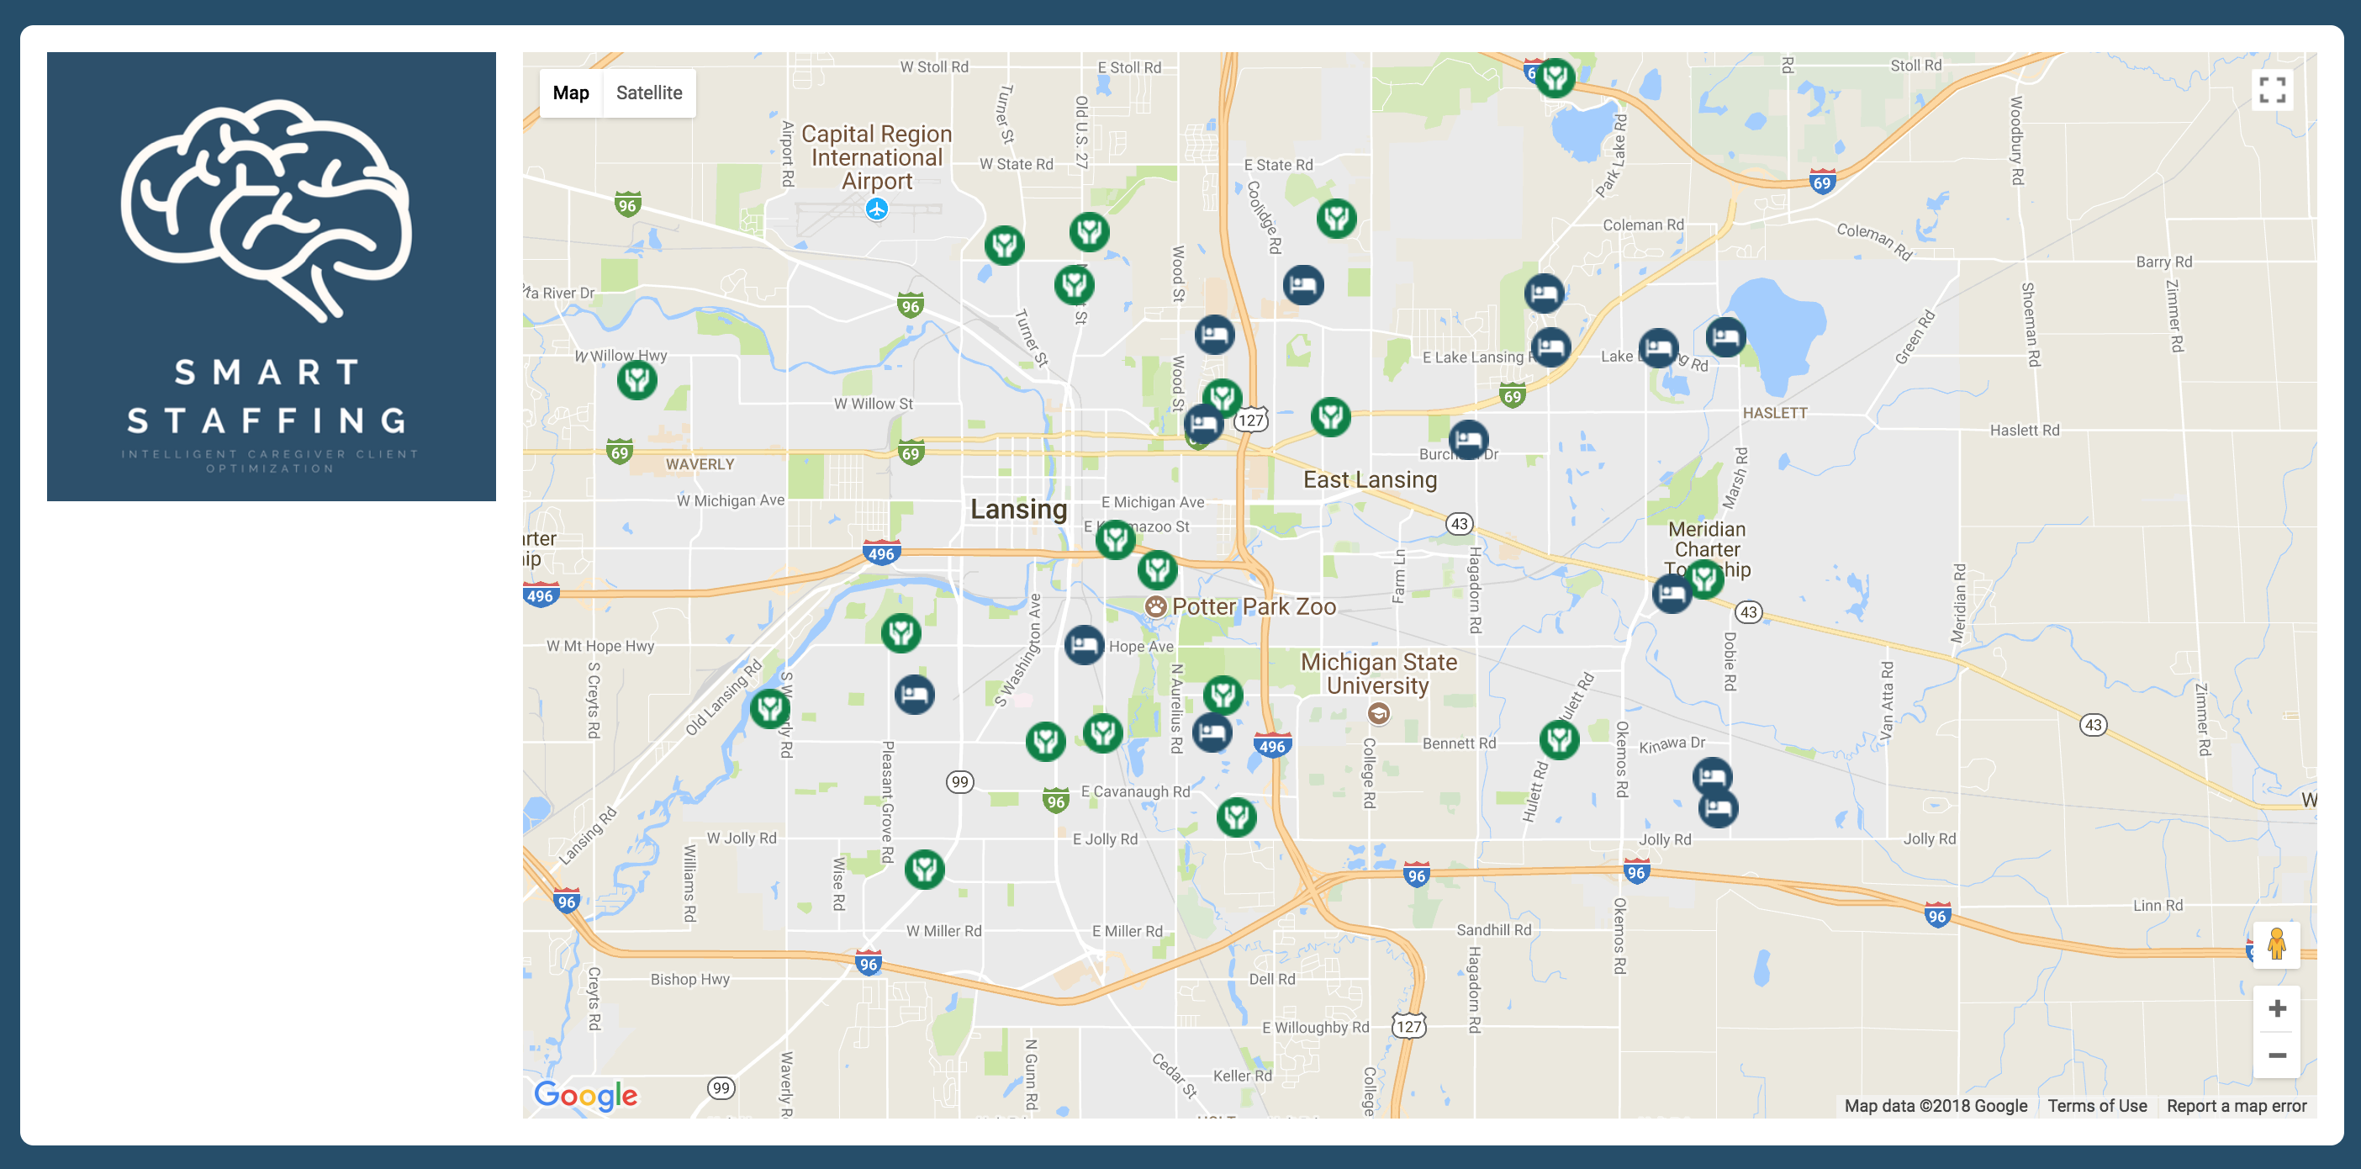The image size is (2361, 1169).
Task: Zoom in with the plus button
Action: [2277, 1008]
